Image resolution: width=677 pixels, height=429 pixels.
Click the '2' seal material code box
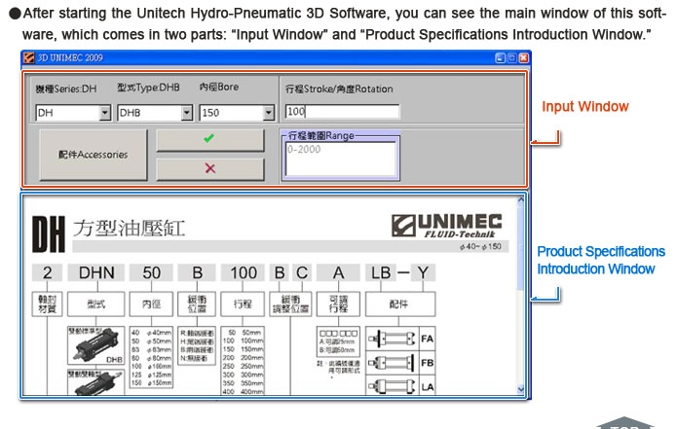47,273
